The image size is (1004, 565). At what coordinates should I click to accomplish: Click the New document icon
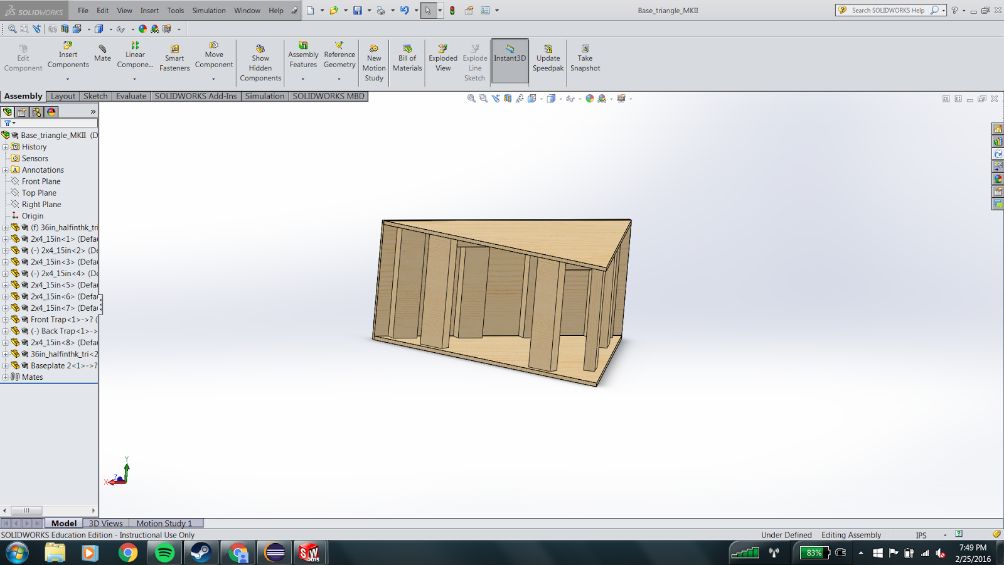click(311, 10)
